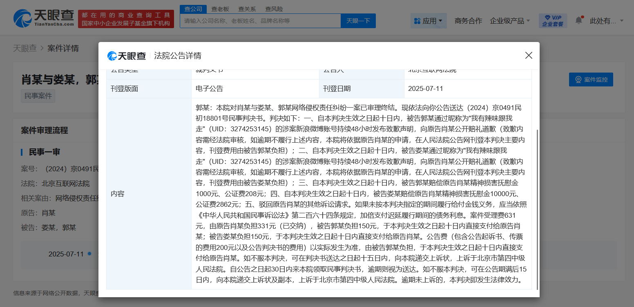This screenshot has width=634, height=307.
Task: Switch to the 查公司 search tab
Action: coord(193,9)
